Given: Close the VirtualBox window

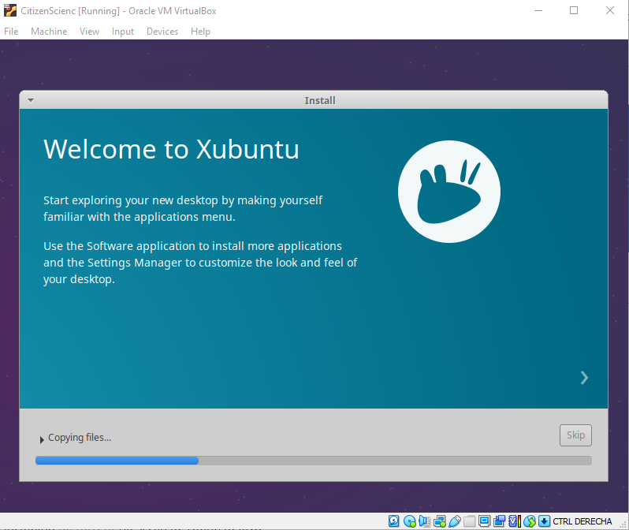Looking at the screenshot, I should tap(610, 10).
